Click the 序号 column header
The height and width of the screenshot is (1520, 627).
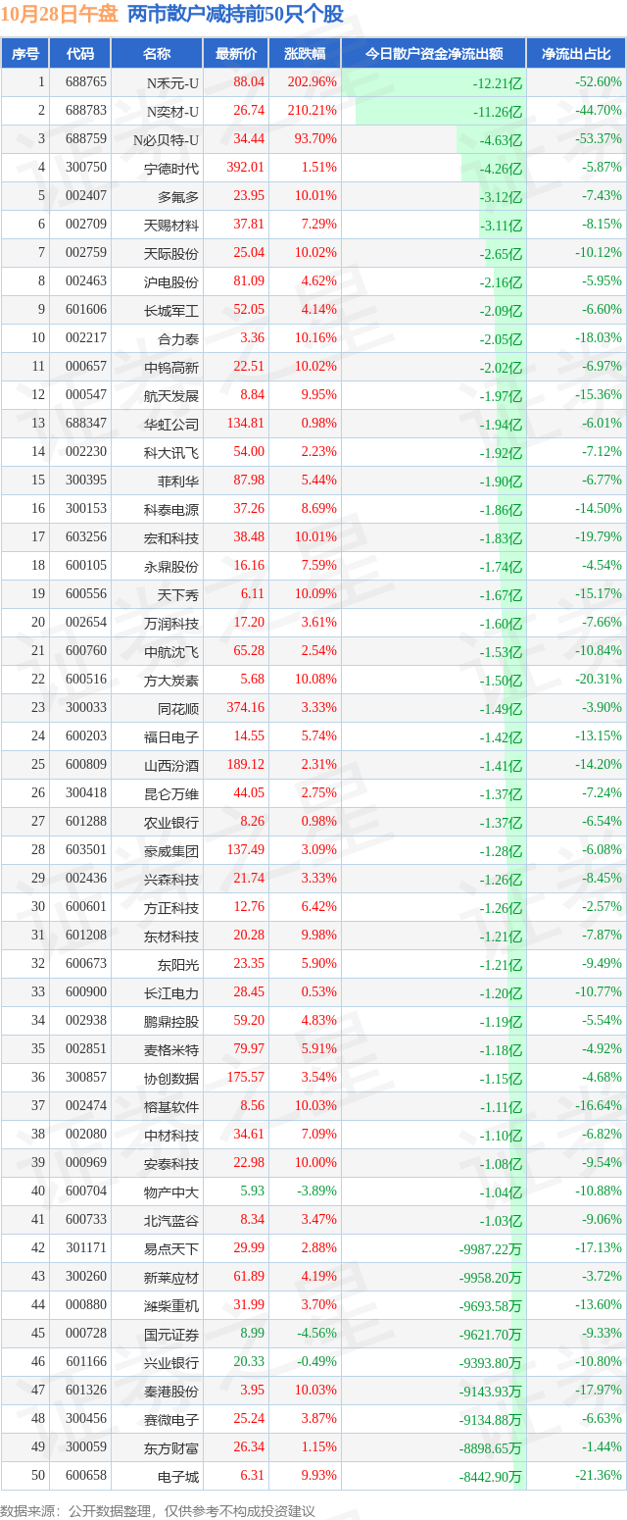24,54
